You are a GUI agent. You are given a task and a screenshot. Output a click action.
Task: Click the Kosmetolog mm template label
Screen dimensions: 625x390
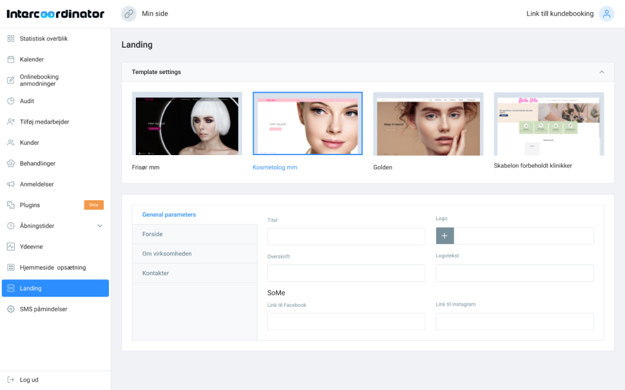pyautogui.click(x=275, y=167)
